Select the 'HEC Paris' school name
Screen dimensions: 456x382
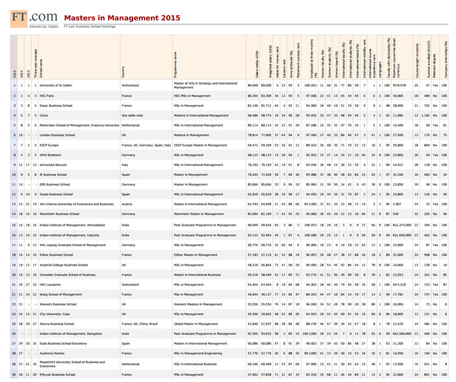coord(47,96)
